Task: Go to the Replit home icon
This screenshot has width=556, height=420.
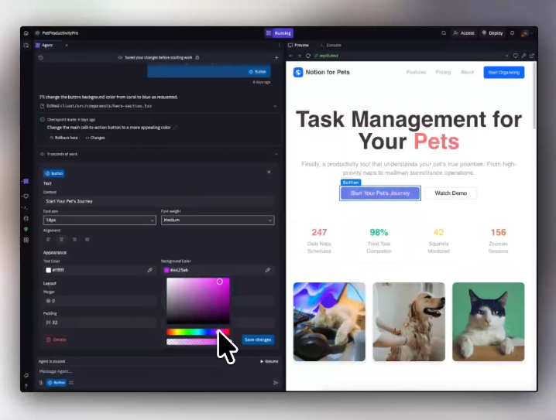Action: [26, 33]
